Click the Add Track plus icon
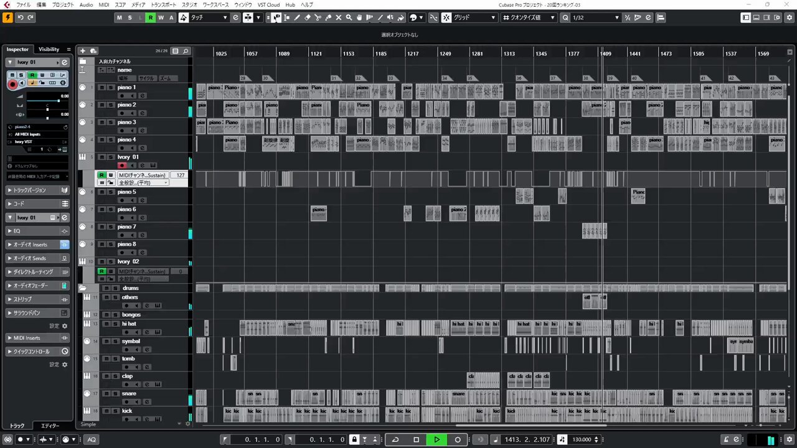The image size is (797, 448). click(83, 51)
